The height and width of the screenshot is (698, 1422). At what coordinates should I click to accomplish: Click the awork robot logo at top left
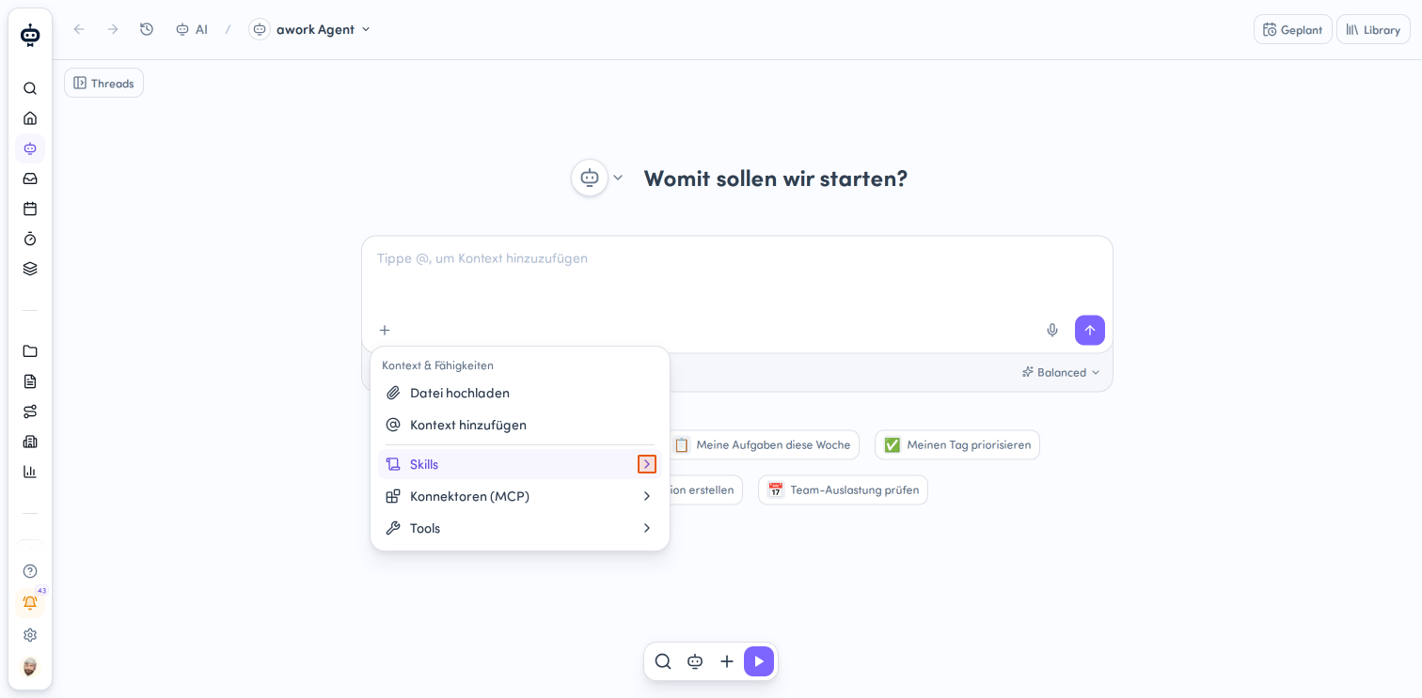(30, 35)
